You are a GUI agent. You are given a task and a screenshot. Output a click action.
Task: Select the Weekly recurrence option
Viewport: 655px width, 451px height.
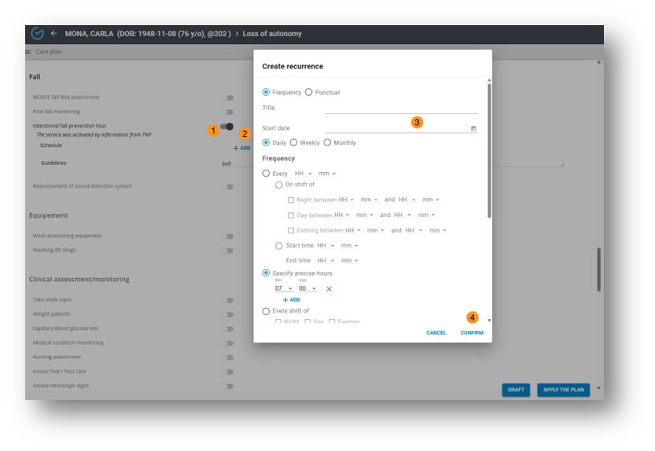[293, 143]
